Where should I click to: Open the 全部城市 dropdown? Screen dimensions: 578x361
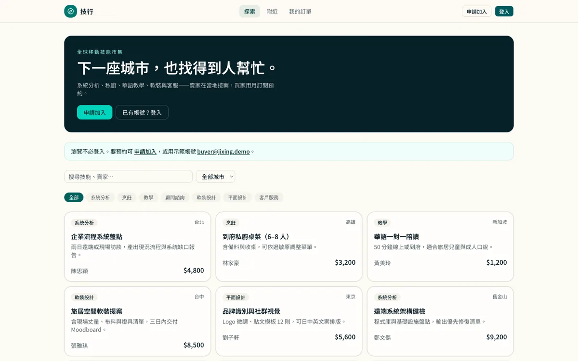tap(215, 177)
